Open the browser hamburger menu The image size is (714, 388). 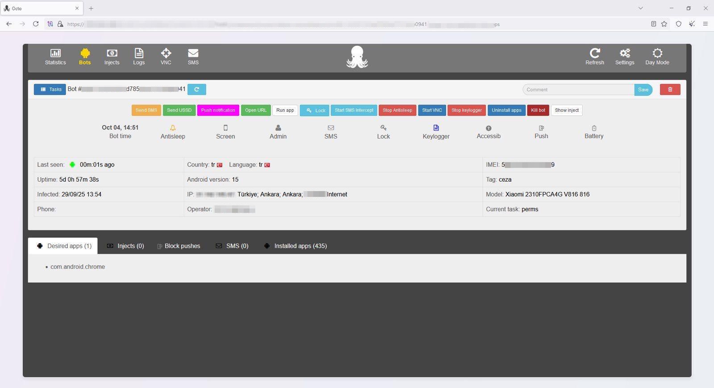click(705, 24)
